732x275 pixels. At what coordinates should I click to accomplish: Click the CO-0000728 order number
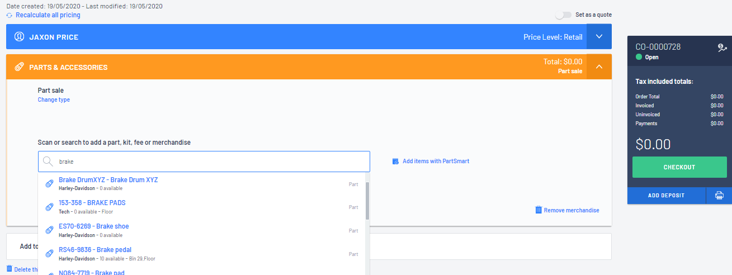[658, 48]
